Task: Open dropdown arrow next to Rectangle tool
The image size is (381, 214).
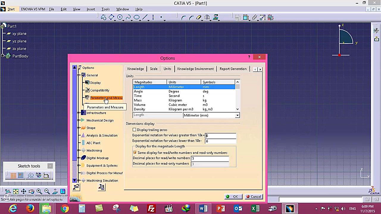Action: pos(115,20)
